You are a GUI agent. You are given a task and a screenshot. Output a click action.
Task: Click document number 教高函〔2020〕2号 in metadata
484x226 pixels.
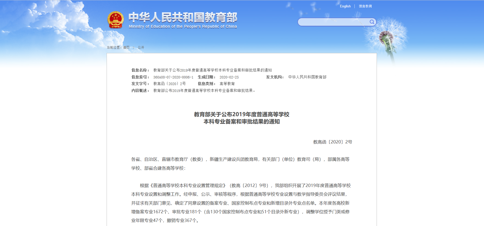coord(170,84)
